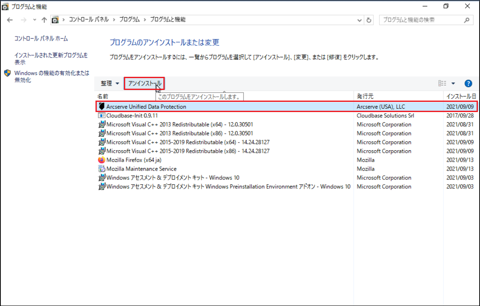Expand the address bar history dropdown

tap(359, 20)
